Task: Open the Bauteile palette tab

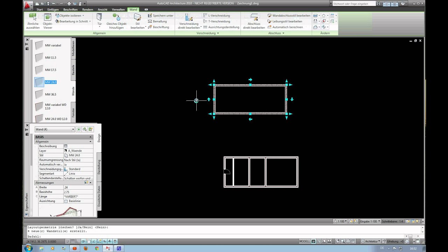Action: pyautogui.click(x=73, y=70)
